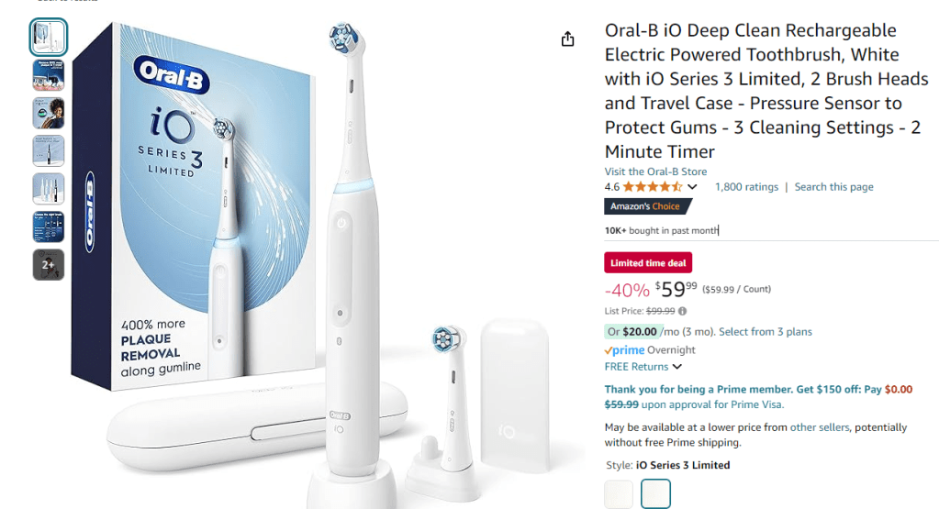
Task: Open Select from 3 plans link
Action: (766, 331)
